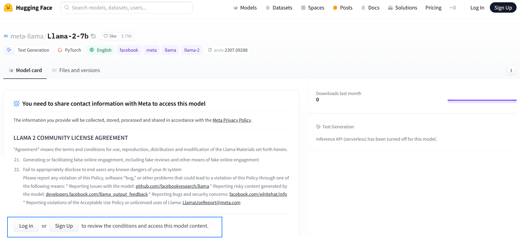Open the Meta Privacy Policy link

232,120
